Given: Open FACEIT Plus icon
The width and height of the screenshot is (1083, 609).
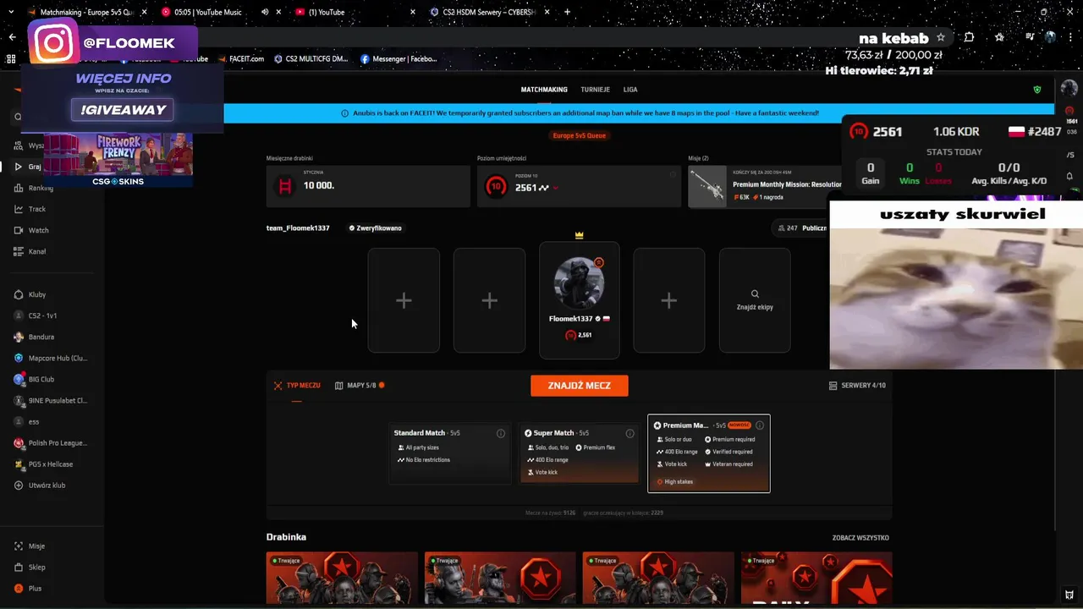Looking at the screenshot, I should click(x=19, y=589).
